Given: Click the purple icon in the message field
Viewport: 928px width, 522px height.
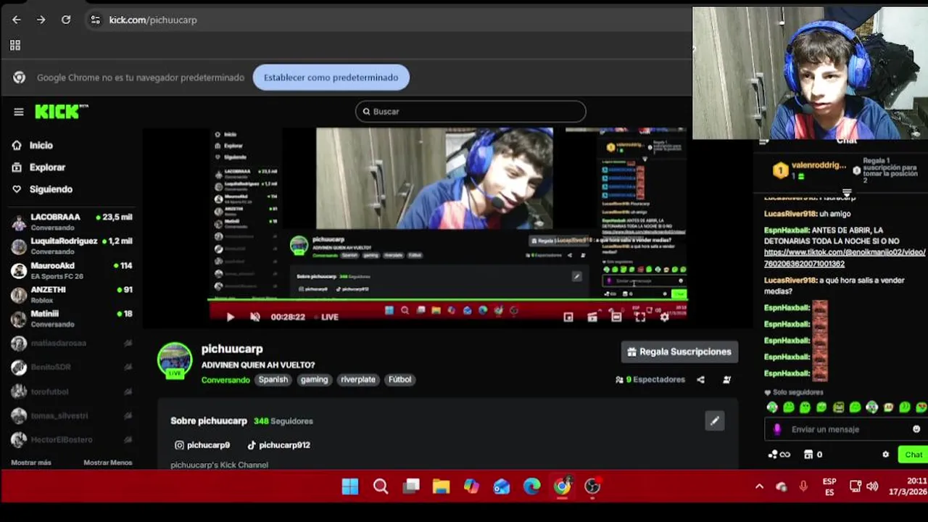Looking at the screenshot, I should tap(777, 429).
